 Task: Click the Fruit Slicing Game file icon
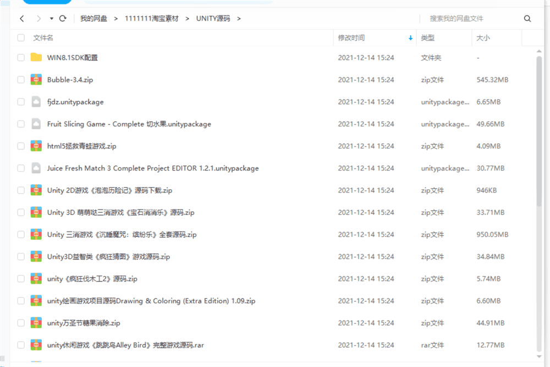(36, 123)
